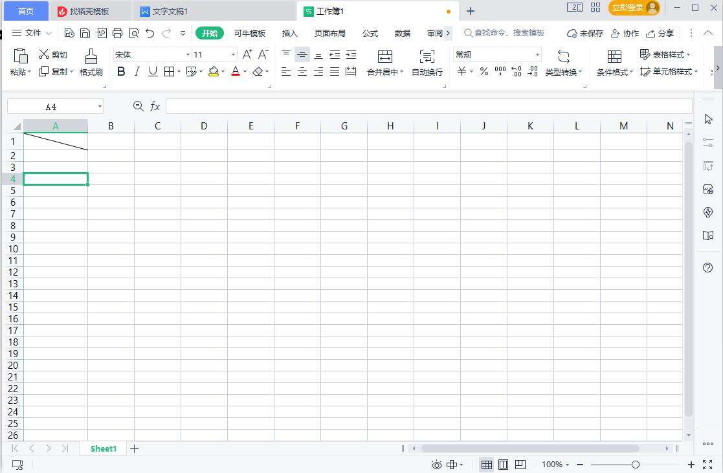Viewport: 723px width, 473px height.
Task: Click the zoom slider handle
Action: click(636, 465)
